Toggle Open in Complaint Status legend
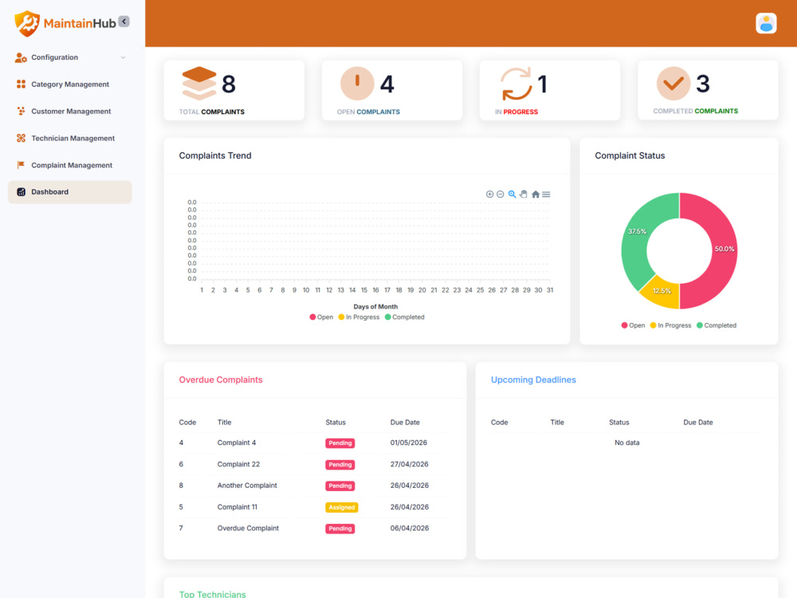 pyautogui.click(x=633, y=325)
